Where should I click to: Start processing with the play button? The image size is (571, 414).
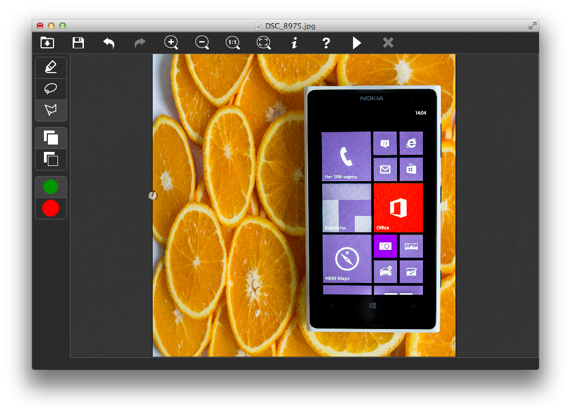click(x=357, y=43)
